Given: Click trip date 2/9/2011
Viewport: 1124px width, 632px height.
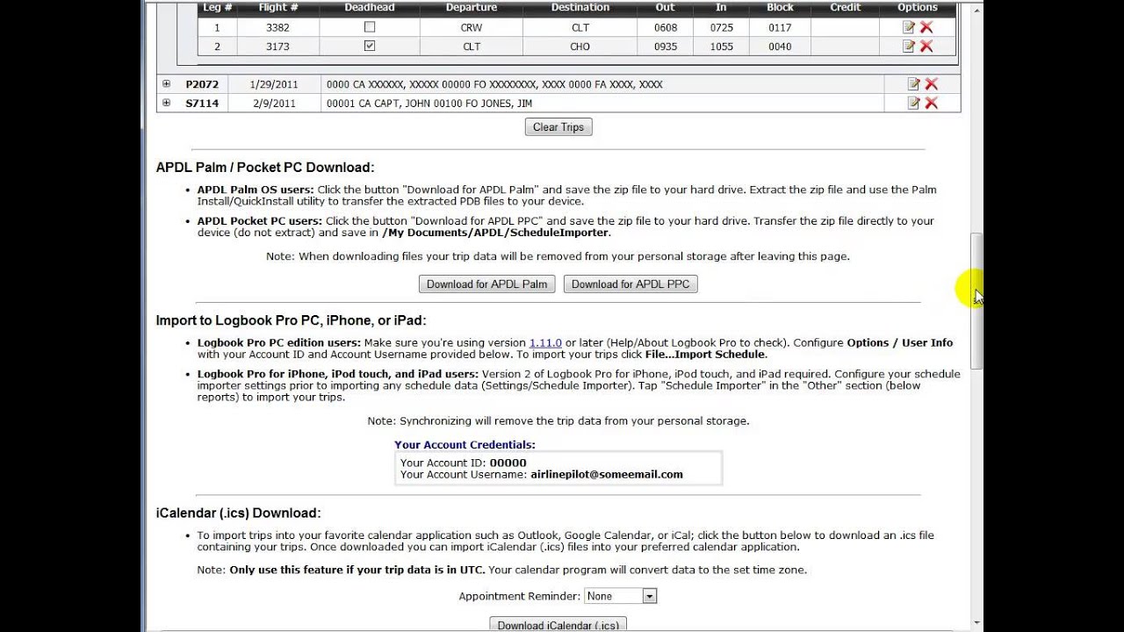Looking at the screenshot, I should (274, 103).
